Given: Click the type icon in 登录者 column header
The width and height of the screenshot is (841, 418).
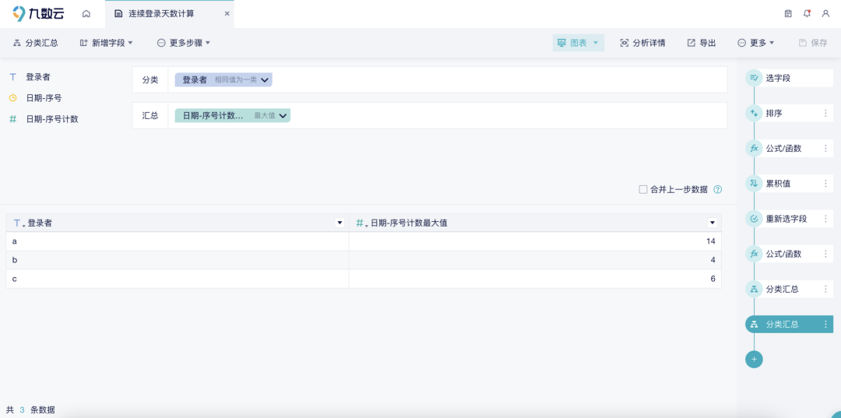Looking at the screenshot, I should [19, 223].
